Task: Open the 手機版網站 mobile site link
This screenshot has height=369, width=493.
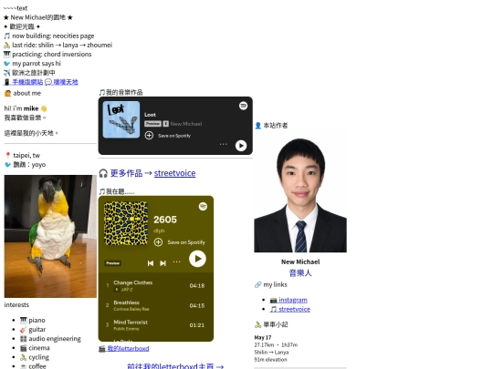Action: [23, 82]
